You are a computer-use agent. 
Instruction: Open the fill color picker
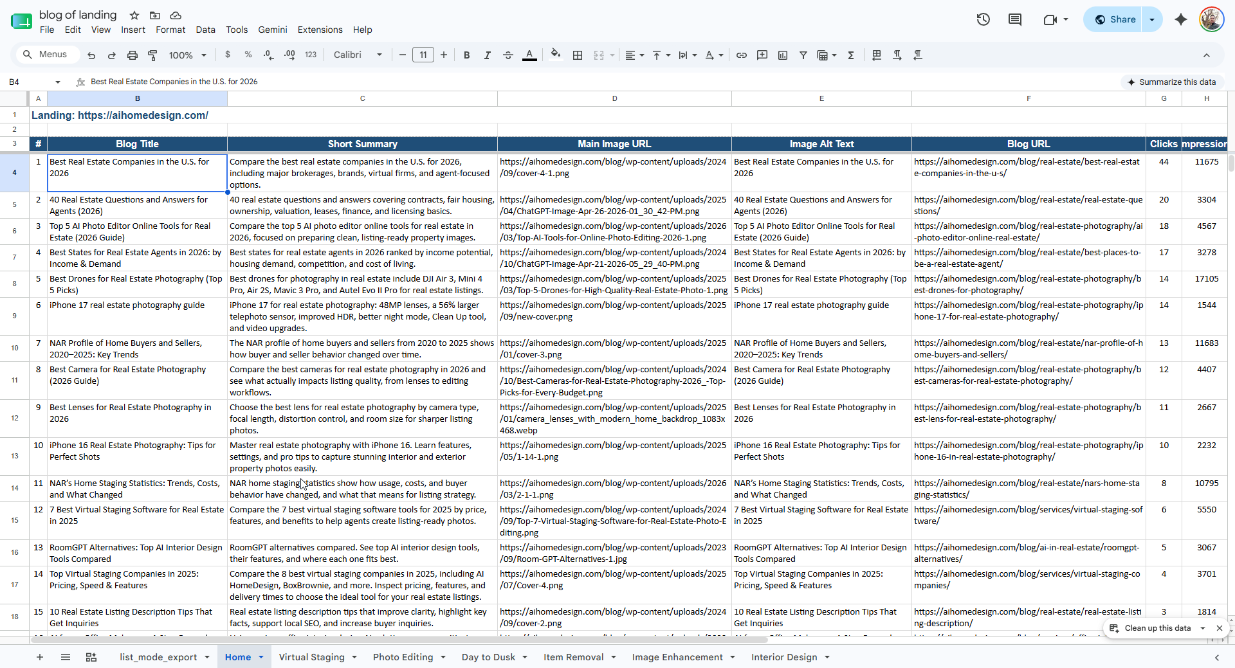click(556, 55)
